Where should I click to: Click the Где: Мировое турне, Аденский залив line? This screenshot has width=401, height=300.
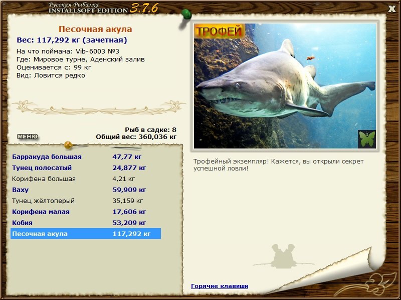[x=81, y=59]
